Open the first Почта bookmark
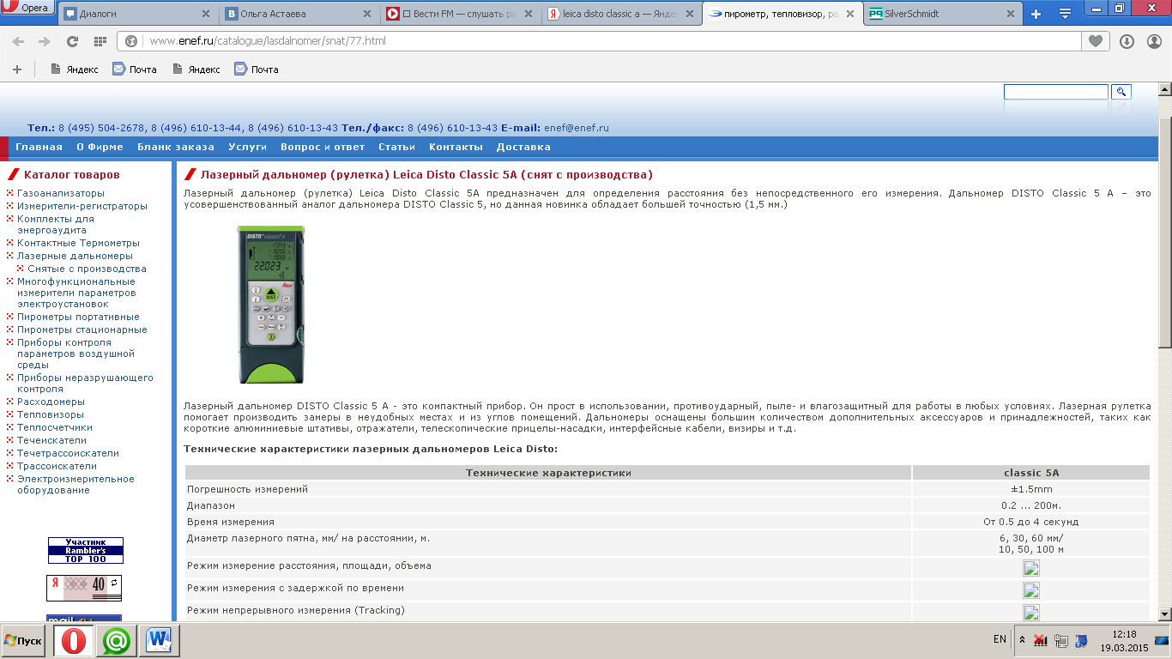This screenshot has height=659, width=1172. (x=135, y=70)
